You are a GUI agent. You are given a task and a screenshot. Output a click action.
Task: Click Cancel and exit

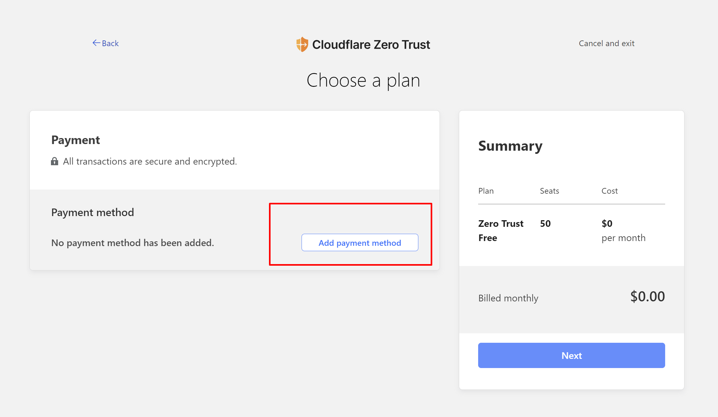click(x=606, y=43)
